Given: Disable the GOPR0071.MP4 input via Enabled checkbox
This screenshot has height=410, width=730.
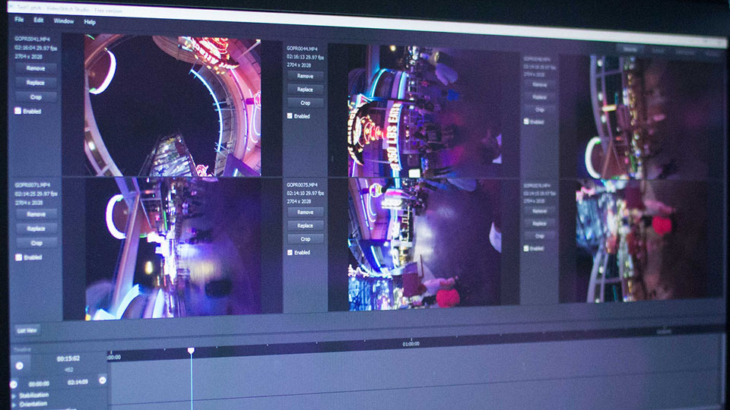Looking at the screenshot, I should coord(18,257).
